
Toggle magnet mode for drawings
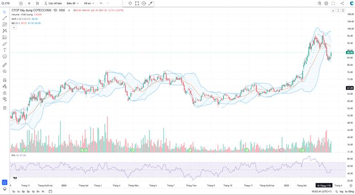(5, 80)
